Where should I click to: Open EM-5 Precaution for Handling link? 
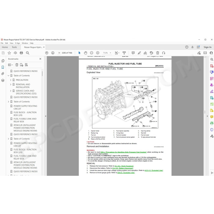tap(124, 152)
